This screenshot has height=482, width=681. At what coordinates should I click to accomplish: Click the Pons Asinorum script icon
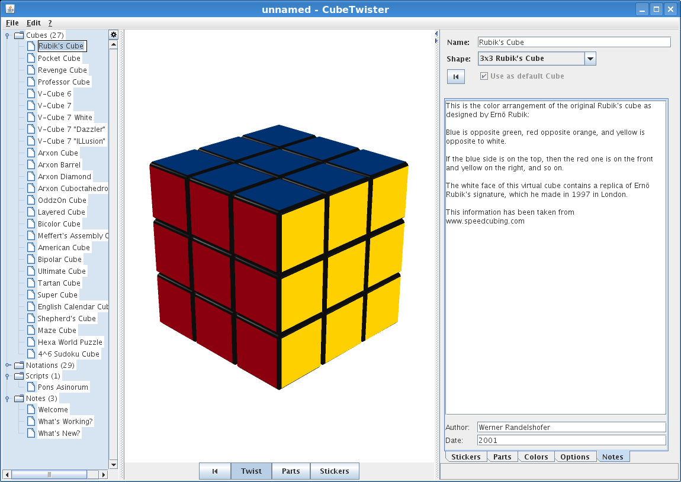(x=31, y=387)
